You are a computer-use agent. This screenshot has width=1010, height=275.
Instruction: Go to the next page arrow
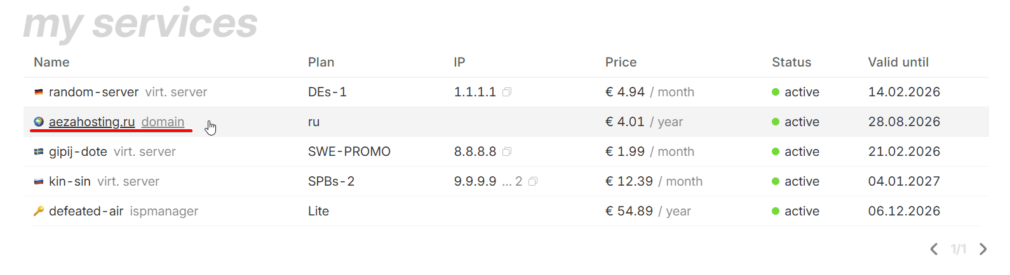tap(983, 249)
